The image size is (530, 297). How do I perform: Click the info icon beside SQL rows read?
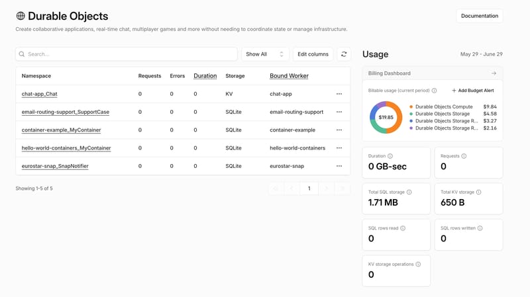tap(403, 228)
